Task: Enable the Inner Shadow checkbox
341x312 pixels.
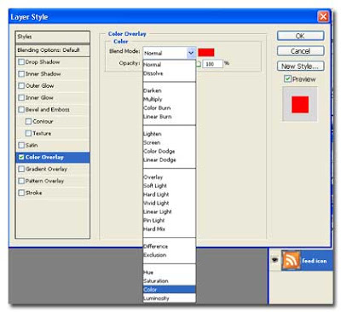Action: 21,74
